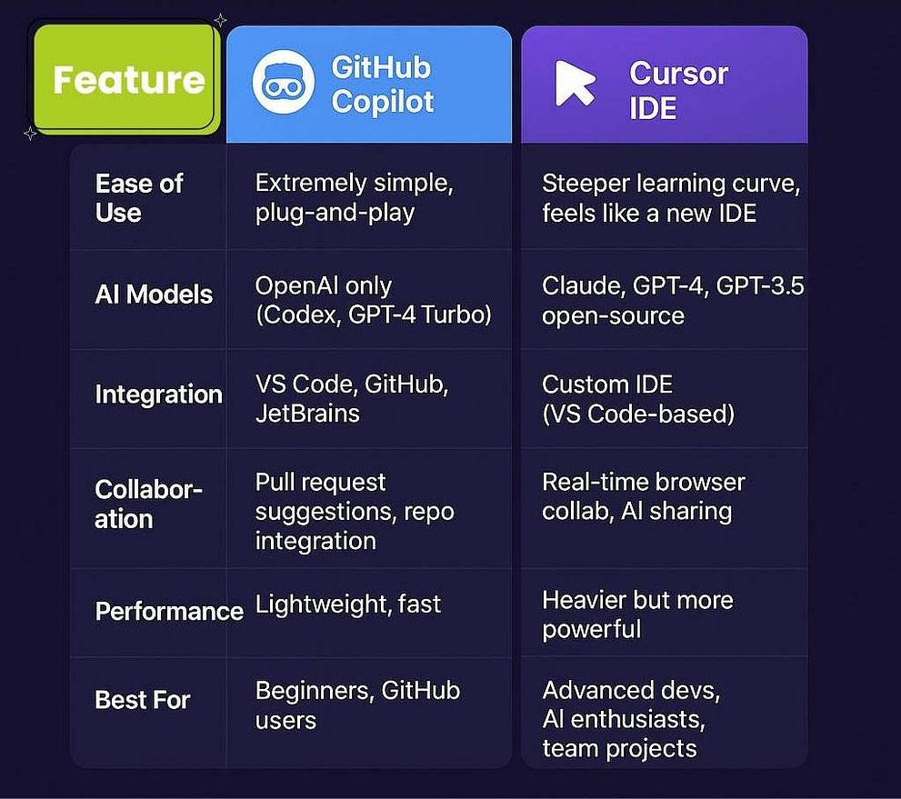Select the "OpenAI only (Codex, GPT-4 Turbo)" cell
This screenshot has height=799, width=901.
pyautogui.click(x=373, y=300)
